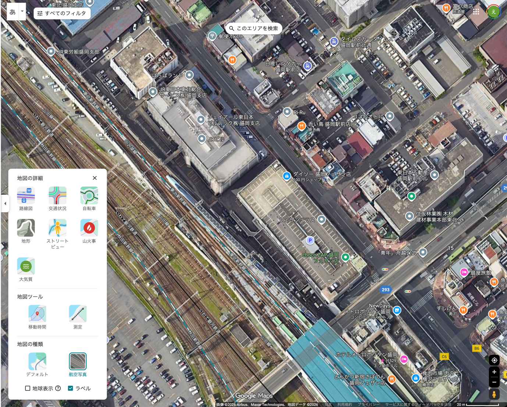Open the すべてのフィルタ filter menu
The height and width of the screenshot is (407, 507).
62,13
